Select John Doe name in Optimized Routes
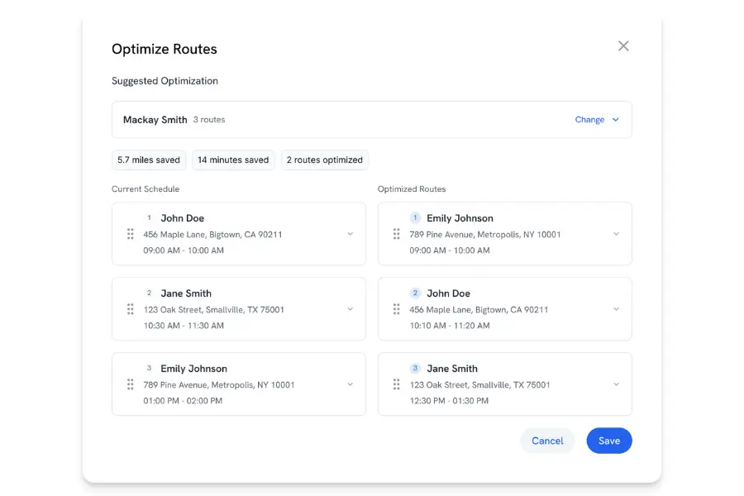 [x=448, y=293]
